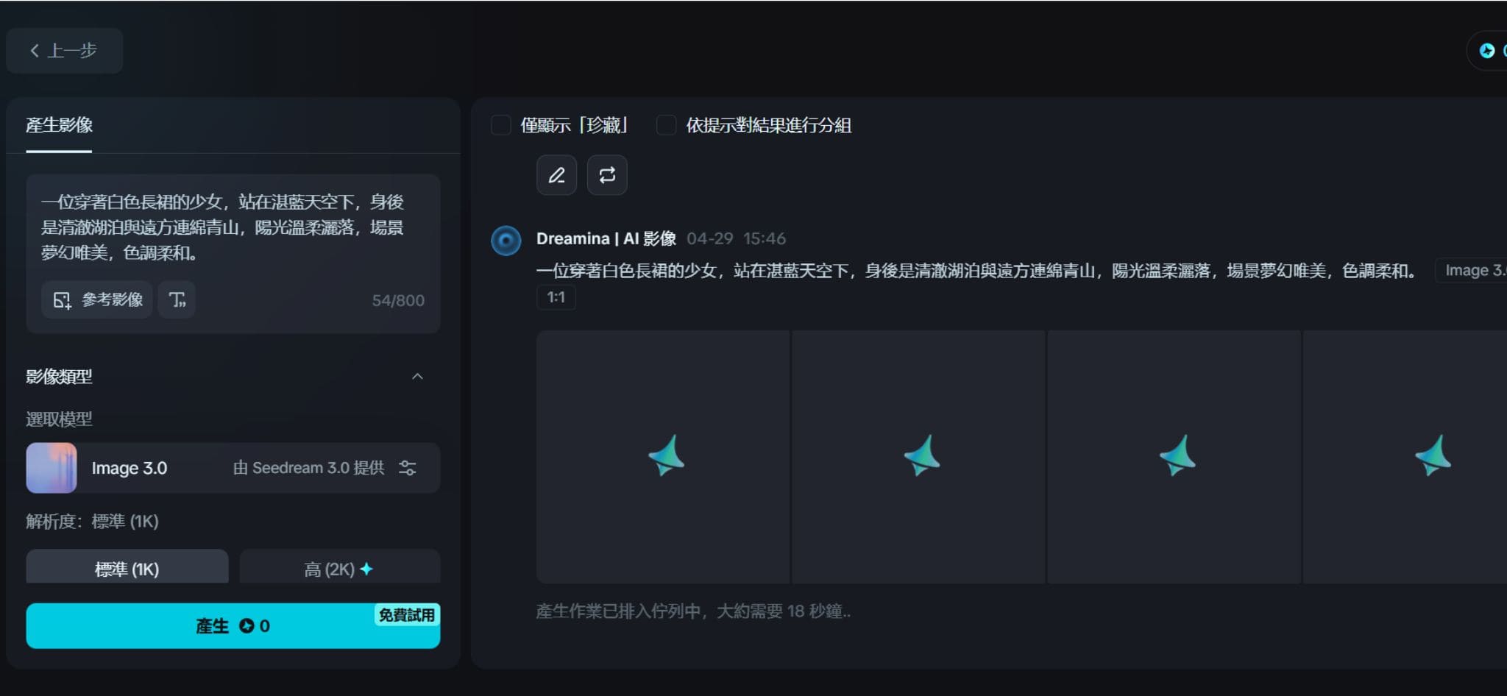This screenshot has height=696, width=1507.
Task: Click the 選取模型 label
Action: click(x=59, y=419)
